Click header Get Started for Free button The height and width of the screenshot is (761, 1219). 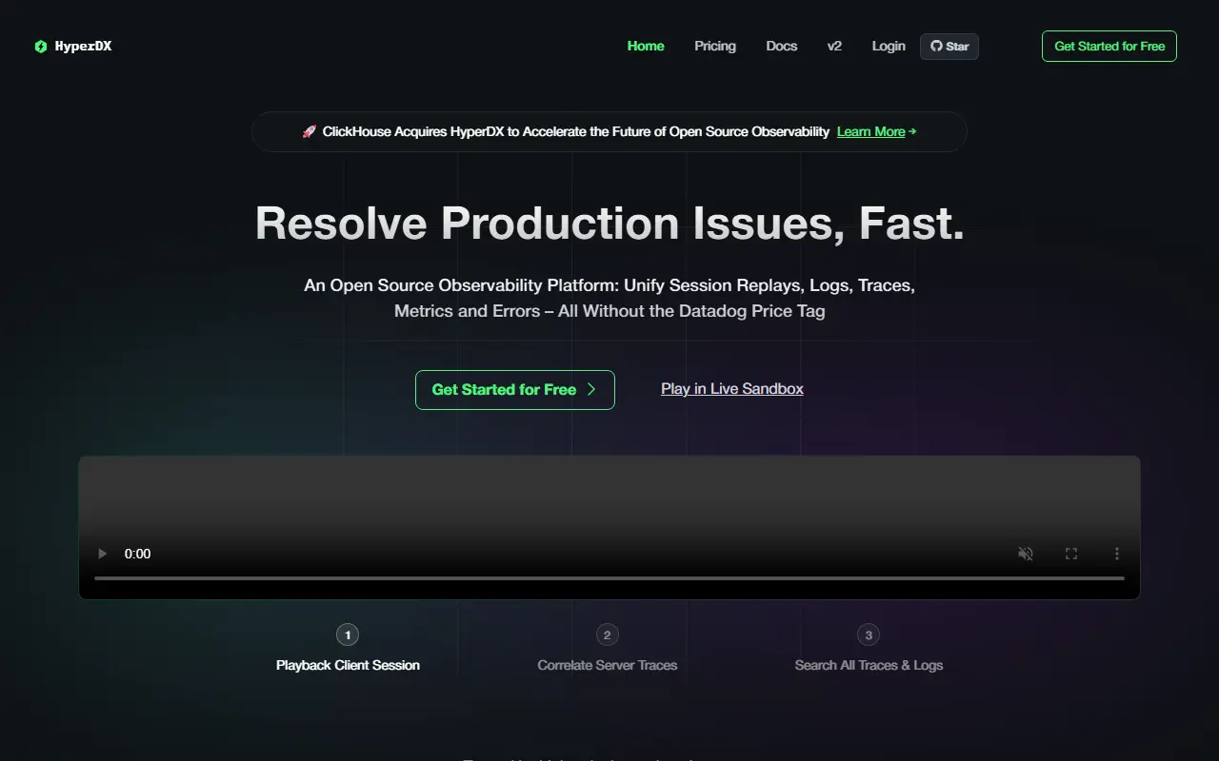[x=1109, y=47]
